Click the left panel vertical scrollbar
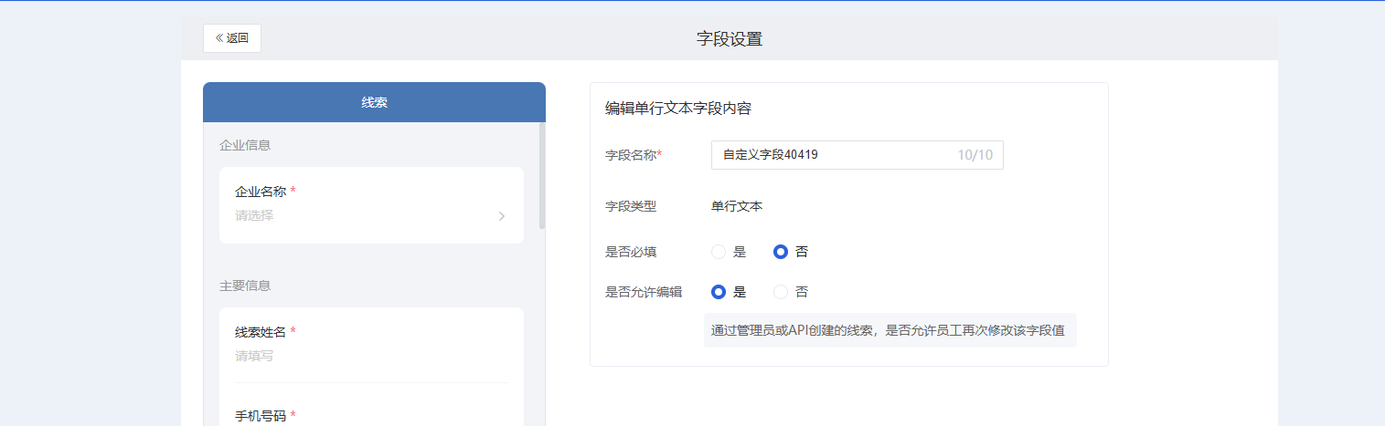The height and width of the screenshot is (426, 1385). coord(542,175)
